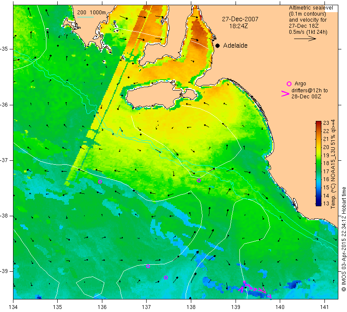Click the temperature color bar
Screen dimensions: 347x312
click(318, 163)
